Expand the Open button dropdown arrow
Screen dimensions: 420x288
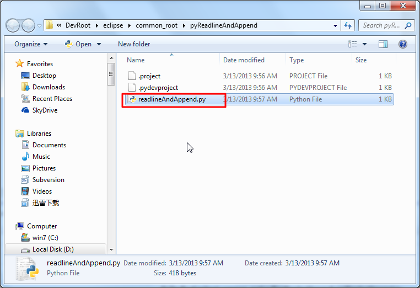[99, 44]
